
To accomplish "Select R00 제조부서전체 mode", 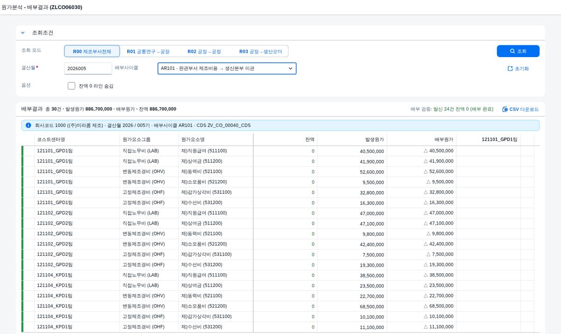I will (92, 51).
